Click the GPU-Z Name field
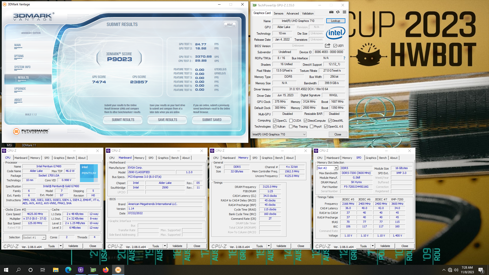 click(298, 21)
